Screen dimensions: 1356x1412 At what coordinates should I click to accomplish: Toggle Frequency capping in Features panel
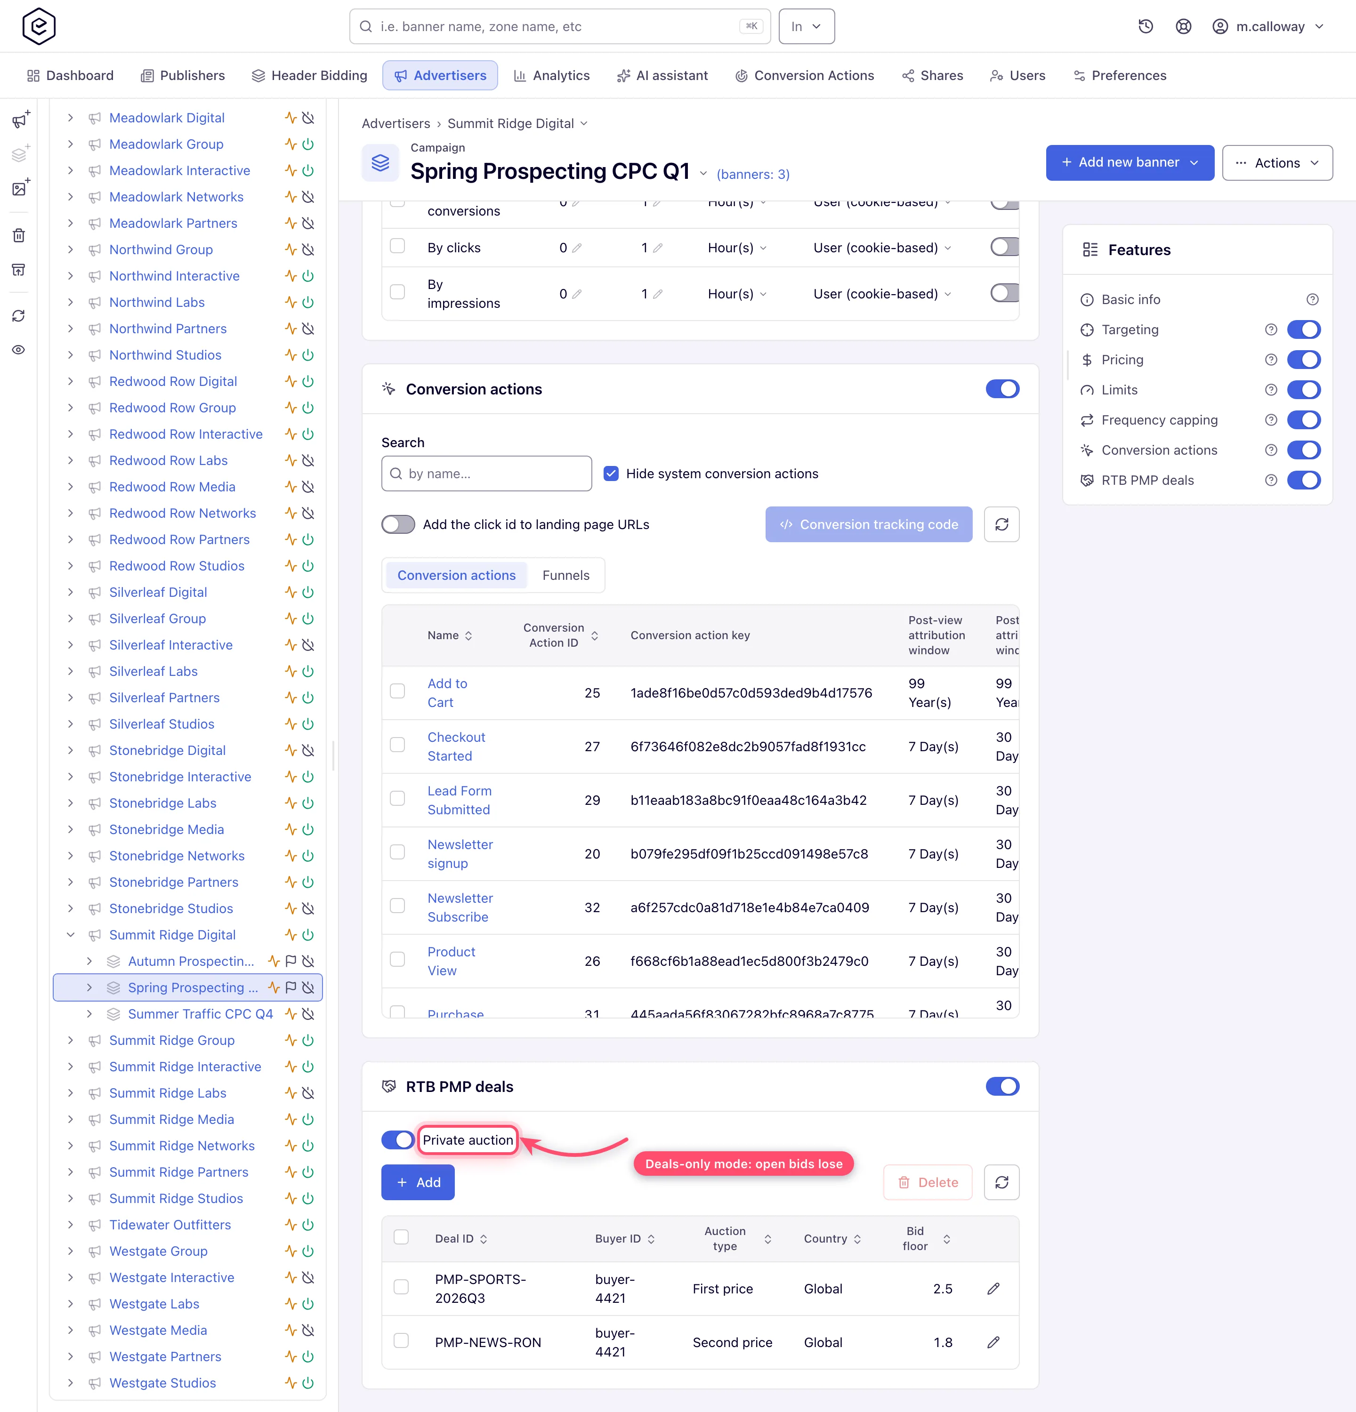click(x=1304, y=420)
